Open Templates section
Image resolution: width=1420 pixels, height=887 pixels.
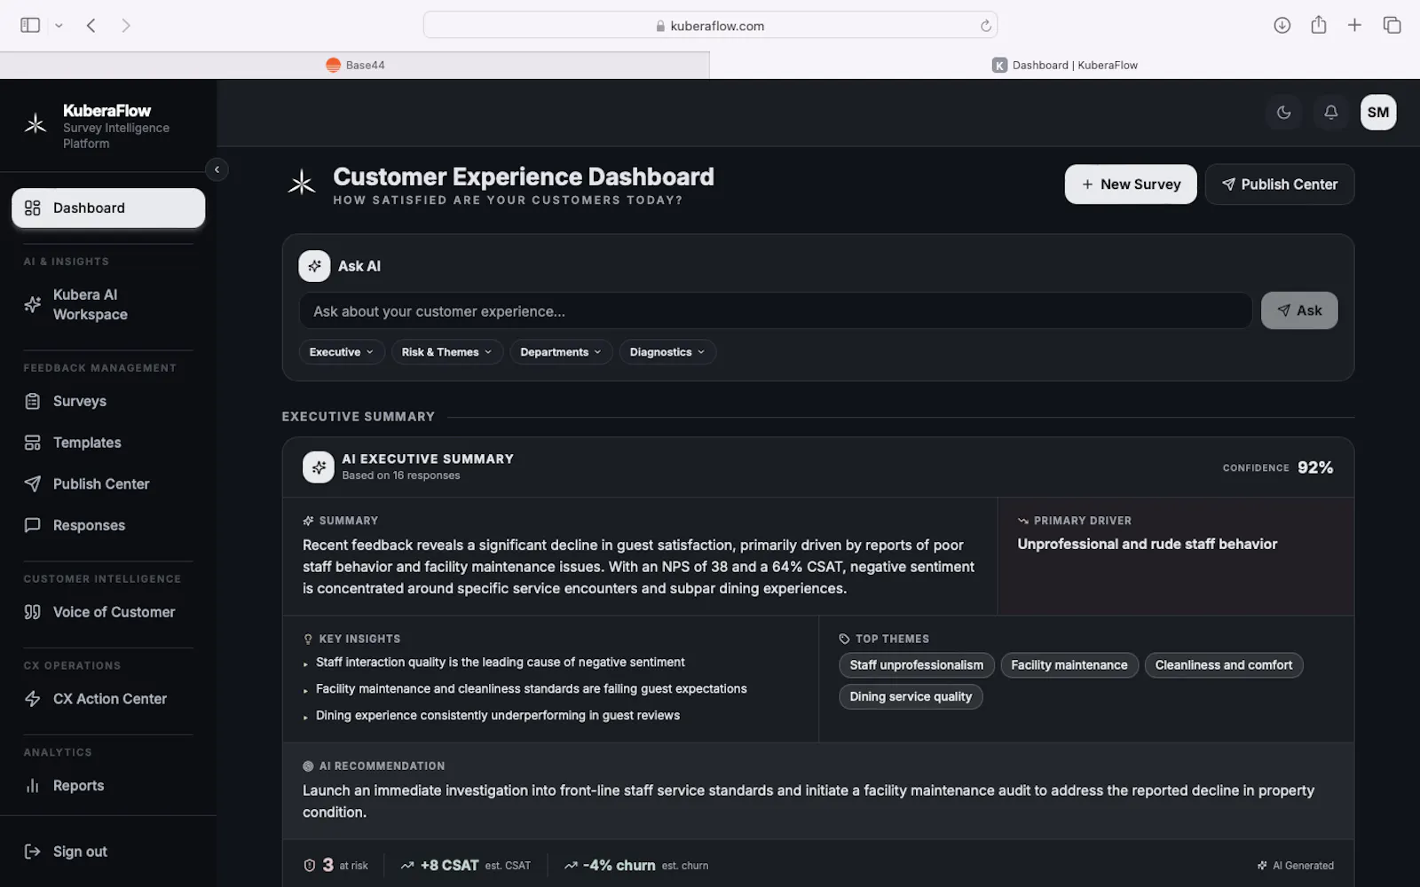(108, 443)
